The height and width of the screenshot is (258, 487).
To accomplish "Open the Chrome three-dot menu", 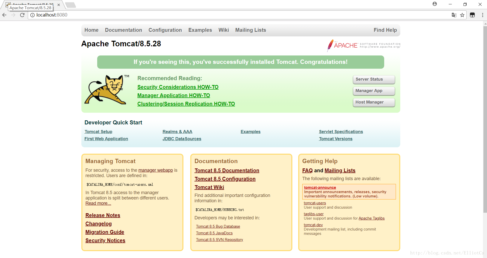I will (x=482, y=15).
